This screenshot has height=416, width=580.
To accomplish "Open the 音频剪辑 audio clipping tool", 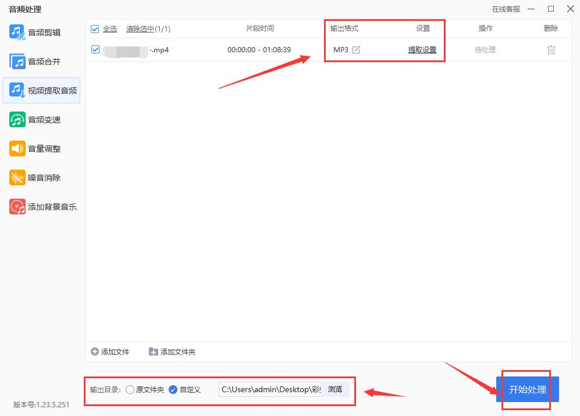I will pyautogui.click(x=35, y=32).
